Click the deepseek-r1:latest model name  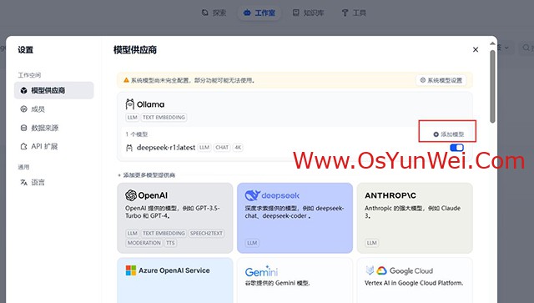pos(166,148)
